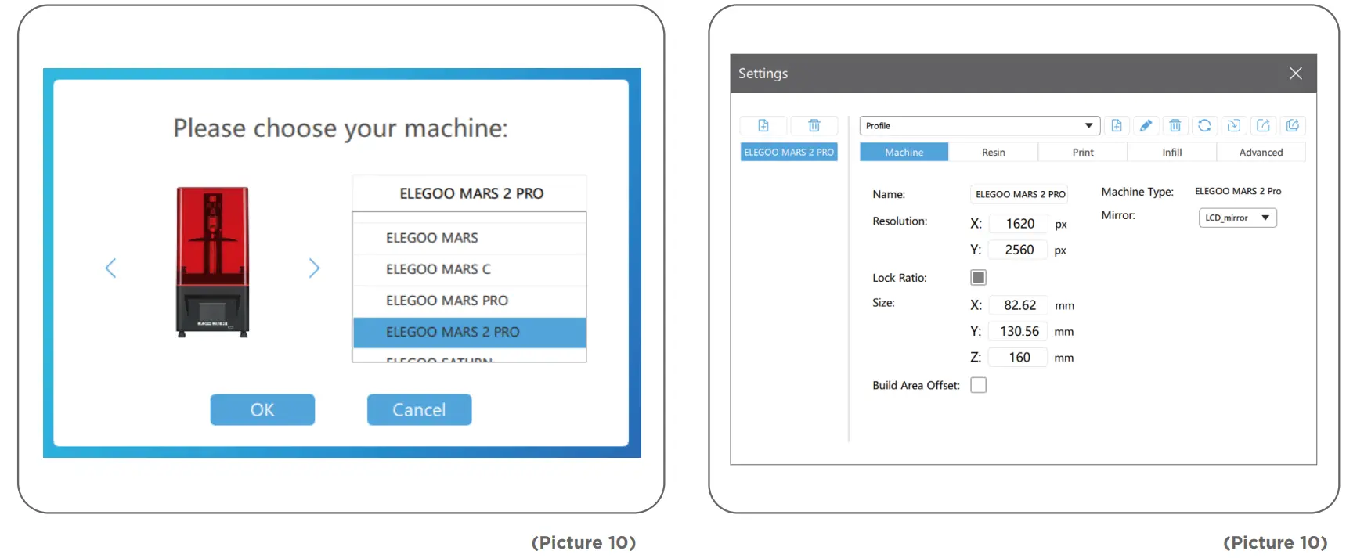Go to the Advanced tab

1261,152
